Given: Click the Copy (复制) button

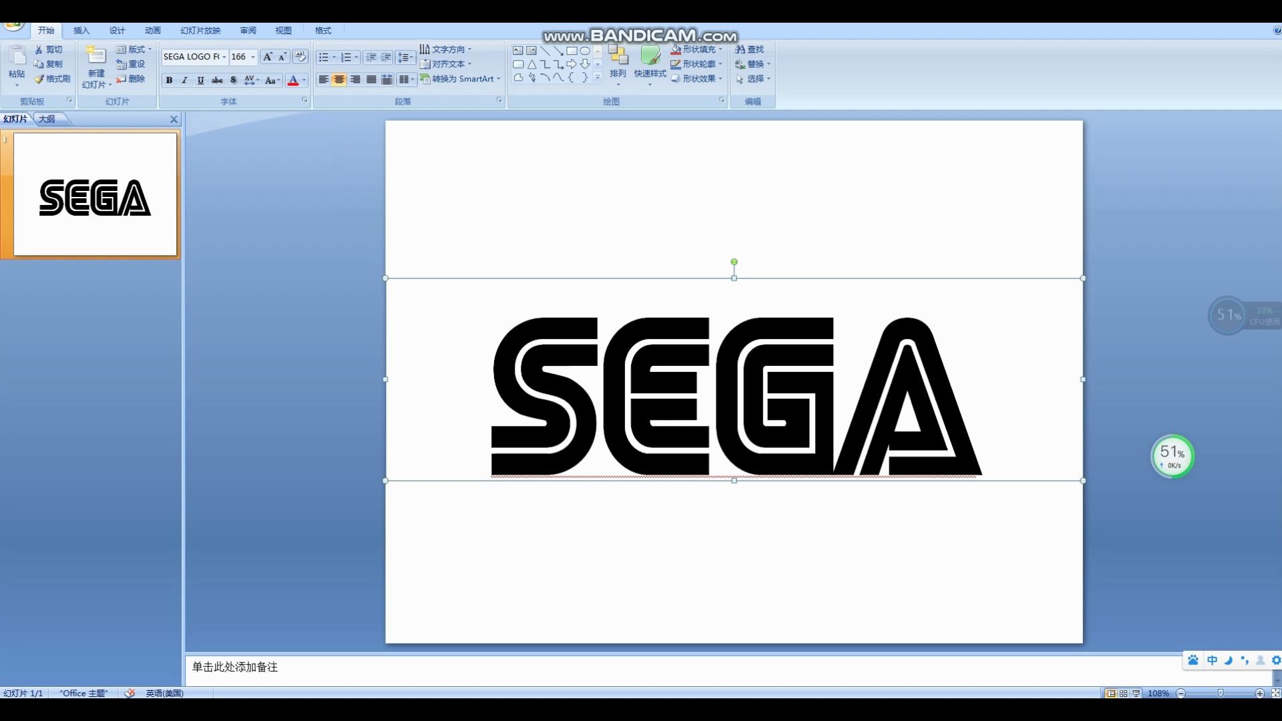Looking at the screenshot, I should pyautogui.click(x=49, y=64).
